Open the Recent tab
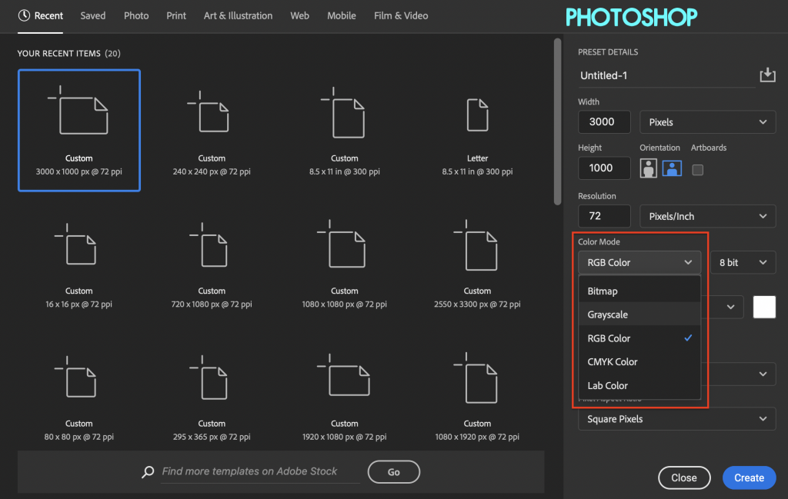Image resolution: width=788 pixels, height=499 pixels. [x=41, y=15]
